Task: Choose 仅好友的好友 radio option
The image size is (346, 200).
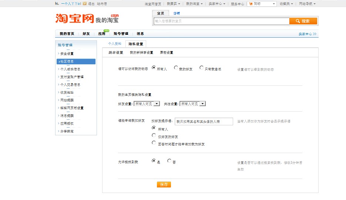Action: [154, 135]
